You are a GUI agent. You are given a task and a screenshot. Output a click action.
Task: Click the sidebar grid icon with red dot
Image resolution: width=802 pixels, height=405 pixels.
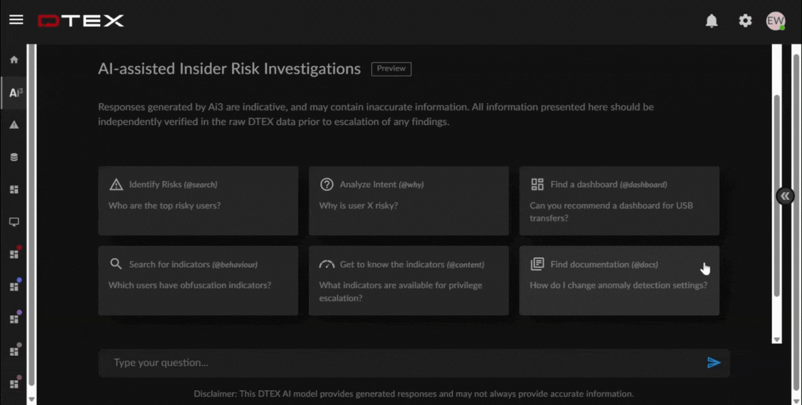point(13,253)
